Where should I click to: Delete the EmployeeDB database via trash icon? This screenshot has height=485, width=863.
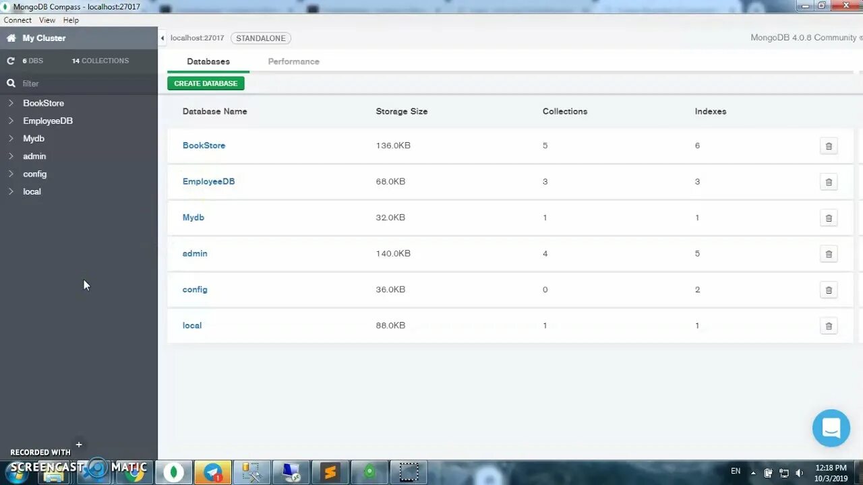(829, 182)
